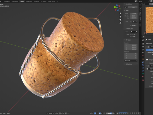Switch to the UV Editing workspace tab

43,1
